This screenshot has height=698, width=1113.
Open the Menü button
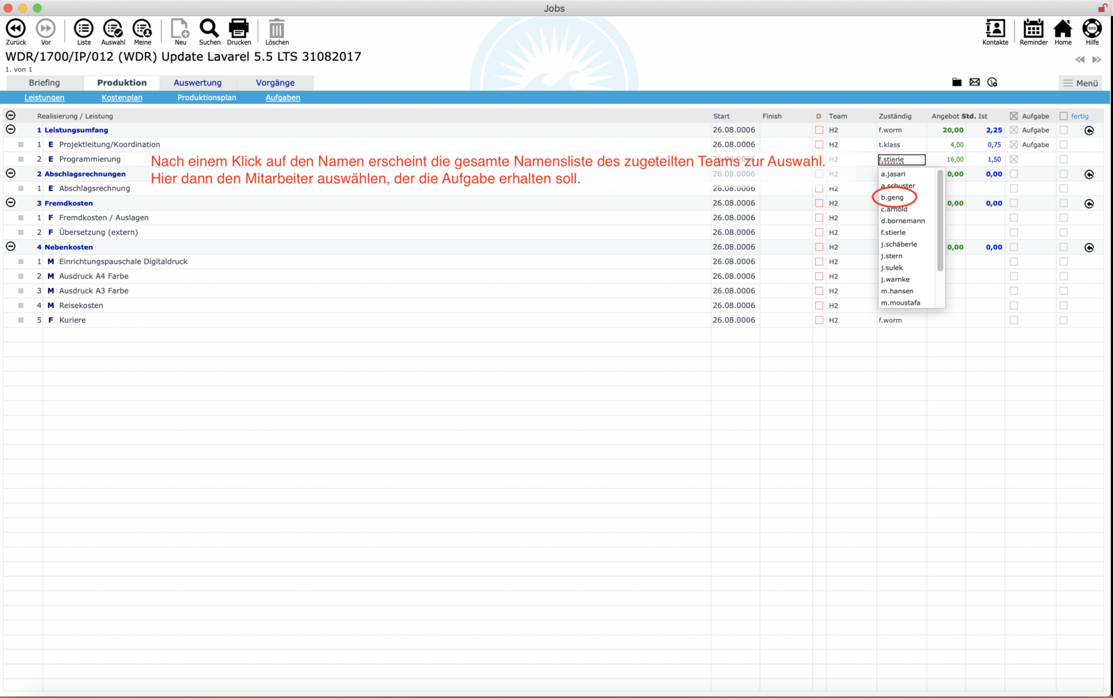click(x=1080, y=83)
